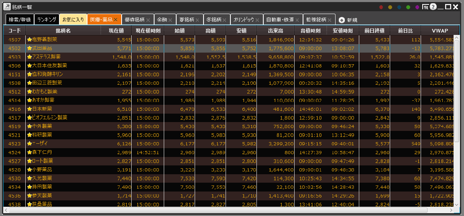This screenshot has height=216, width=464.
Task: Toggle favorite star for 持田製薬
Action: point(29,187)
